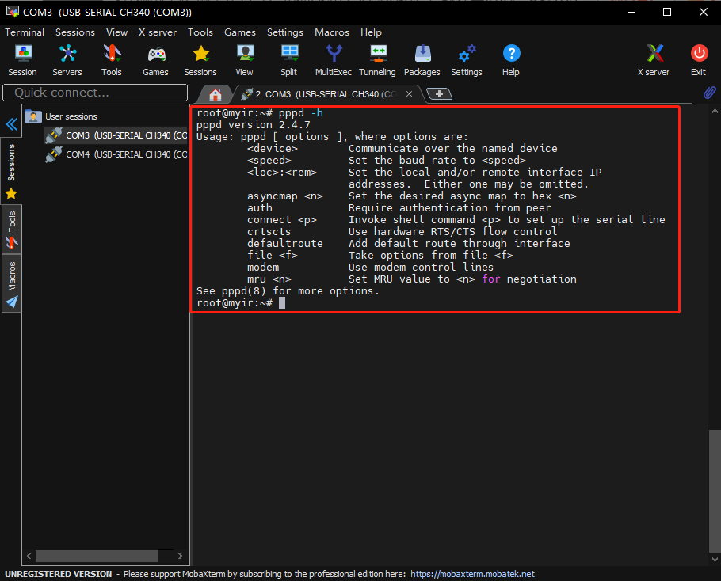Click the Quick connect input field
The image size is (721, 581).
95,93
